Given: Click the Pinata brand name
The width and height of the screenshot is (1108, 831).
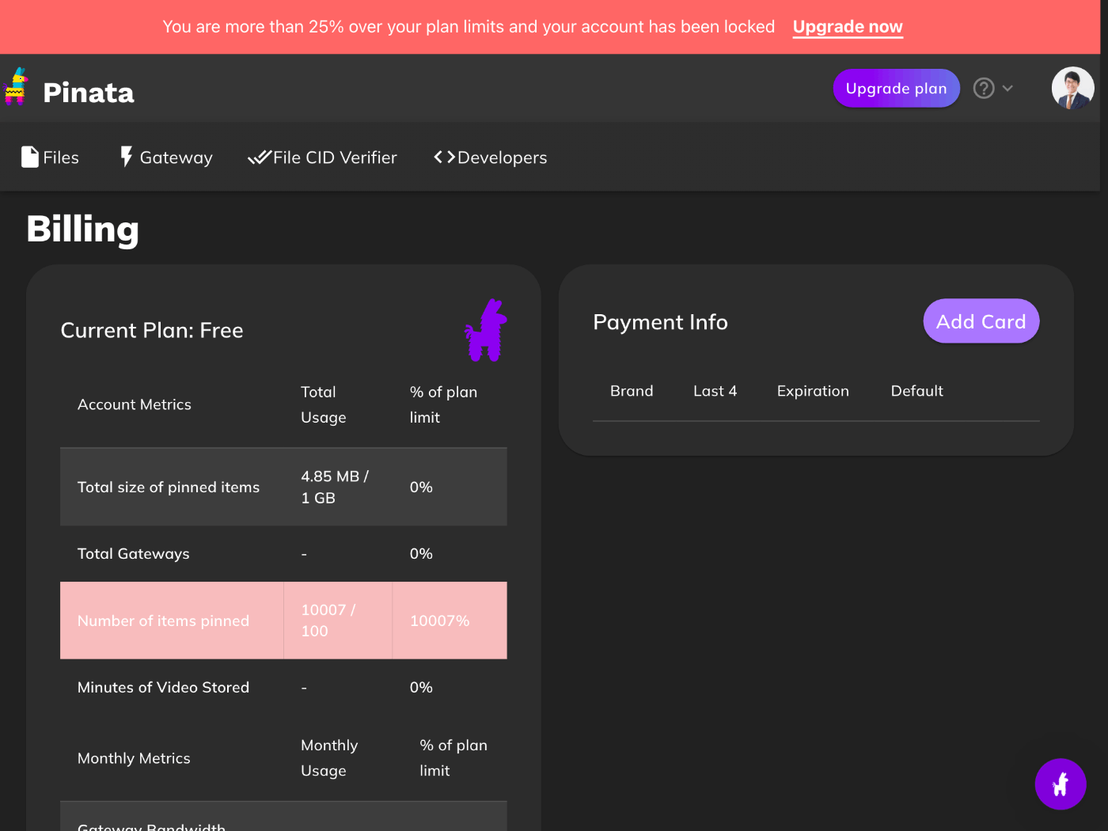Looking at the screenshot, I should tap(89, 93).
